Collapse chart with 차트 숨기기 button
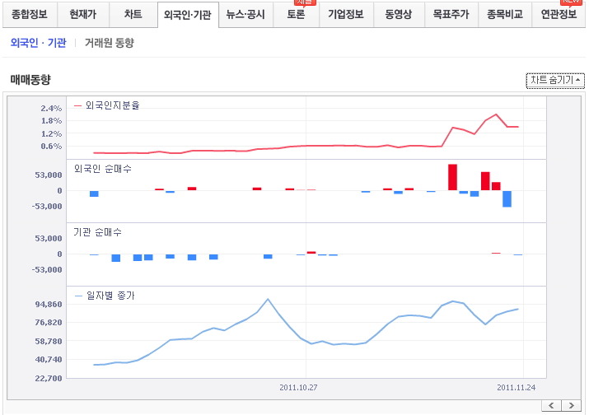 pyautogui.click(x=554, y=80)
